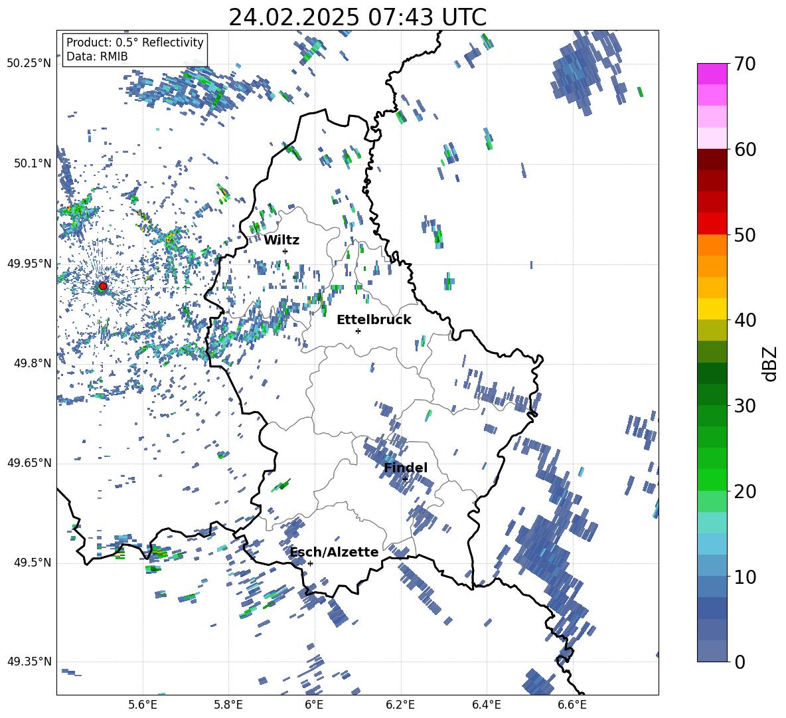Viewport: 786px width, 718px height.
Task: Click the 49.35°N latitude label
Action: 29,662
